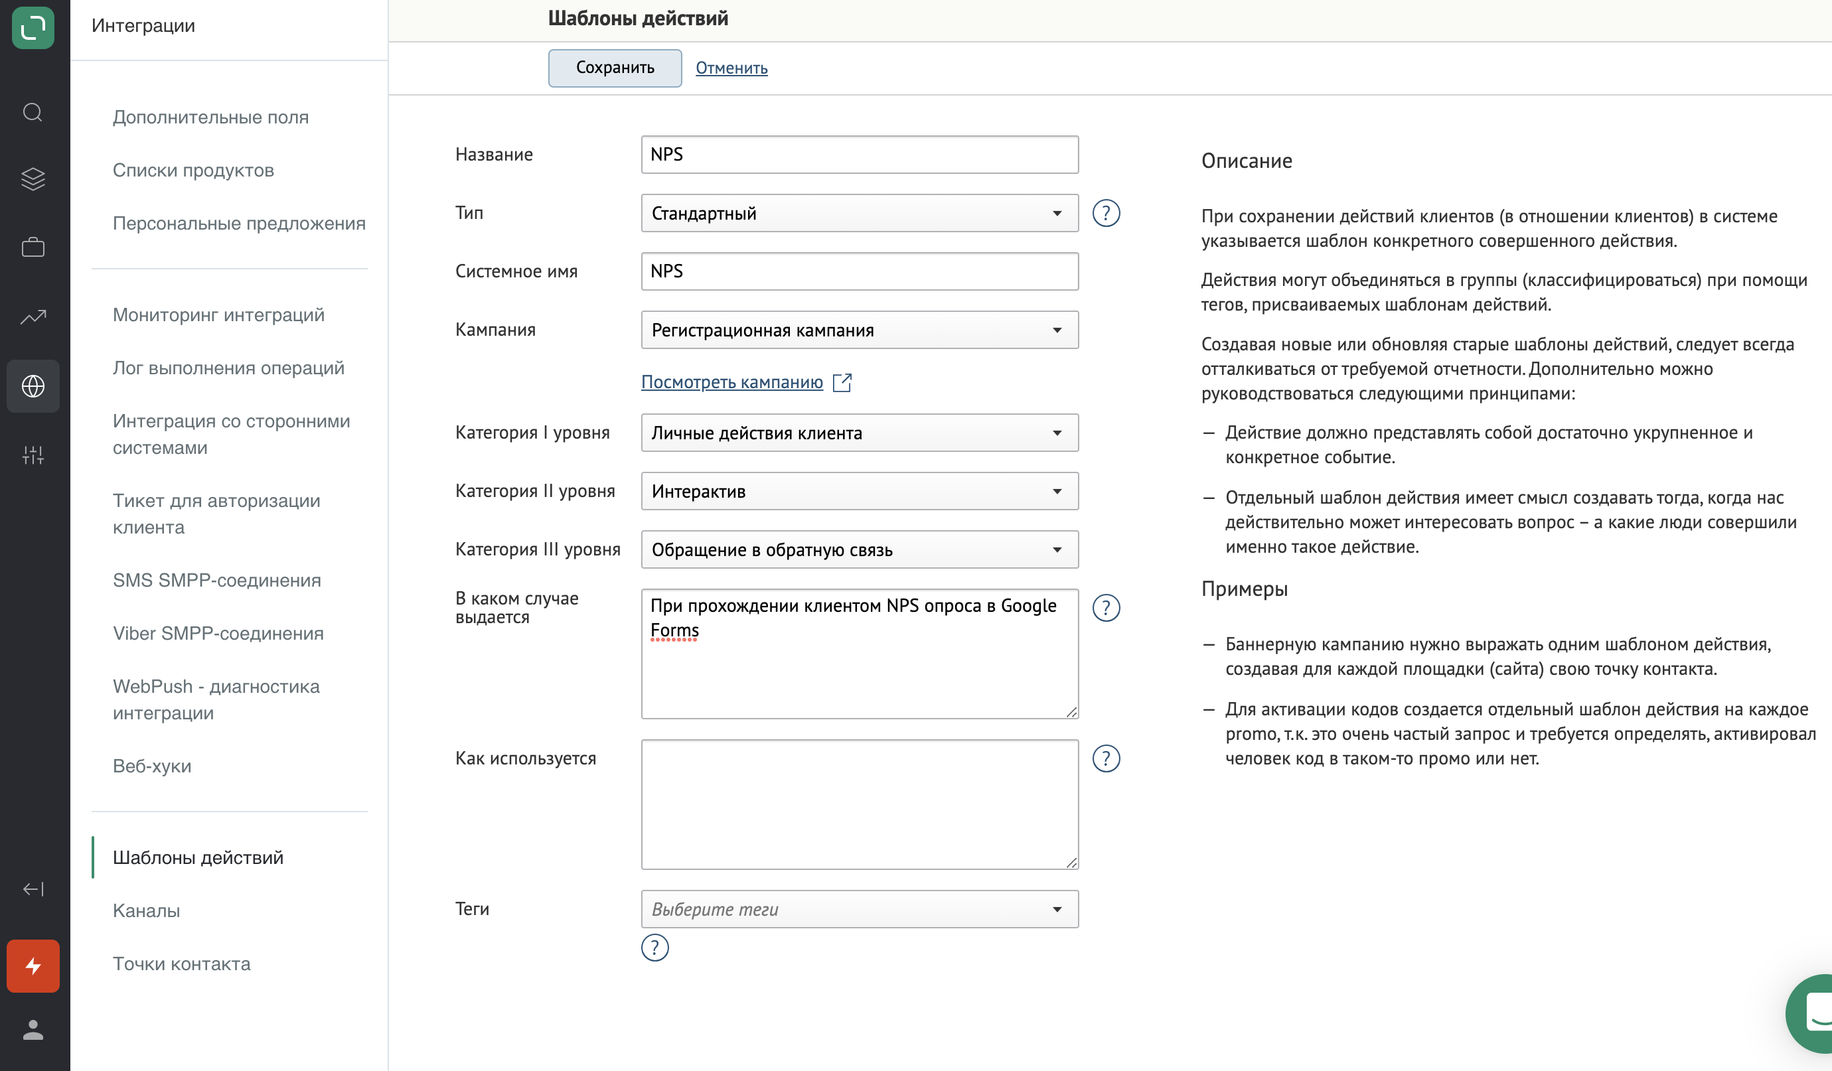Open Точки контакта menu item
This screenshot has height=1071, width=1832.
coord(182,964)
